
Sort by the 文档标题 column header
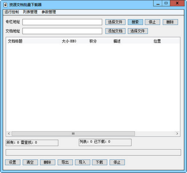point(15,41)
